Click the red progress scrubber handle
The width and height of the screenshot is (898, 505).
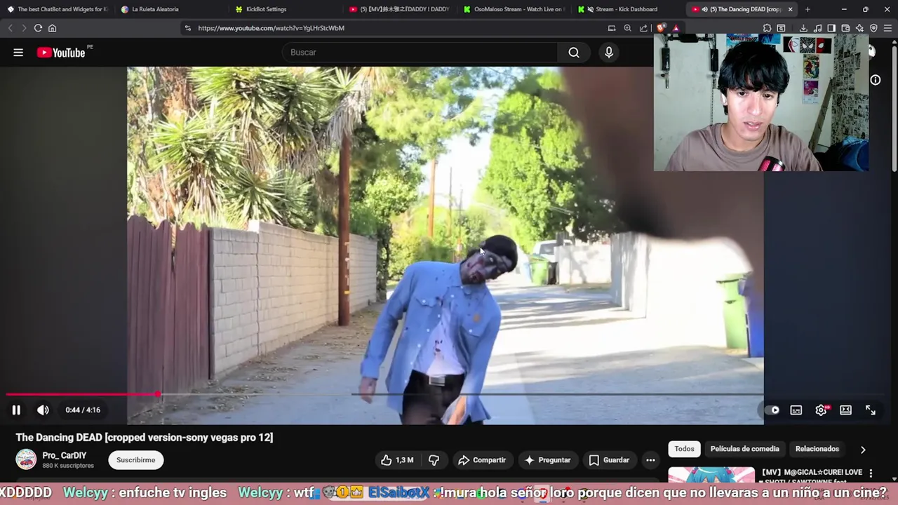pos(158,395)
